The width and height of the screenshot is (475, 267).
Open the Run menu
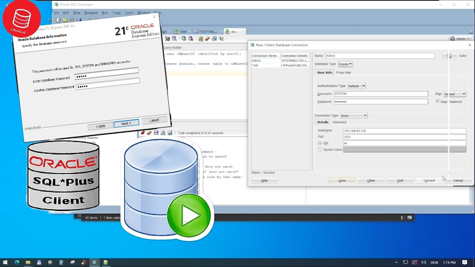(x=105, y=13)
